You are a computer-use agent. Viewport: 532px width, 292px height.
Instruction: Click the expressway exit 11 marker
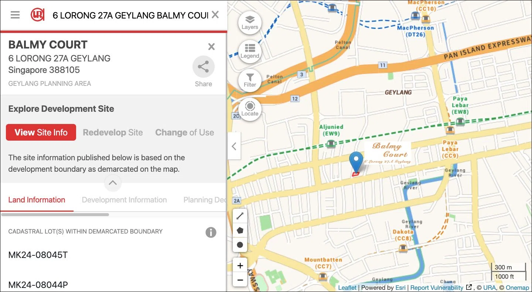click(382, 65)
